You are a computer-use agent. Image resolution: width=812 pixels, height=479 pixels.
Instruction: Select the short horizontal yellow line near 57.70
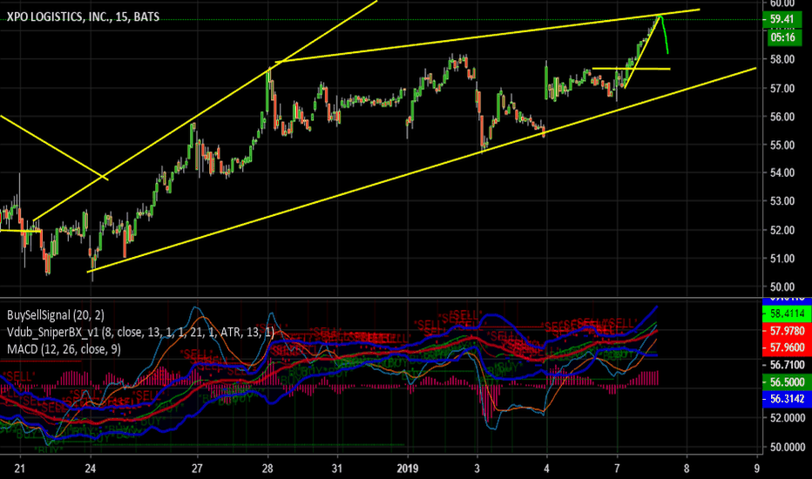[x=632, y=69]
